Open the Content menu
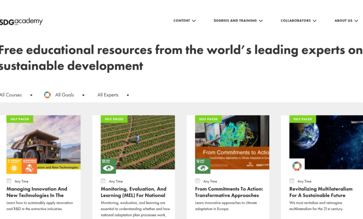This screenshot has width=363, height=219. pyautogui.click(x=184, y=21)
